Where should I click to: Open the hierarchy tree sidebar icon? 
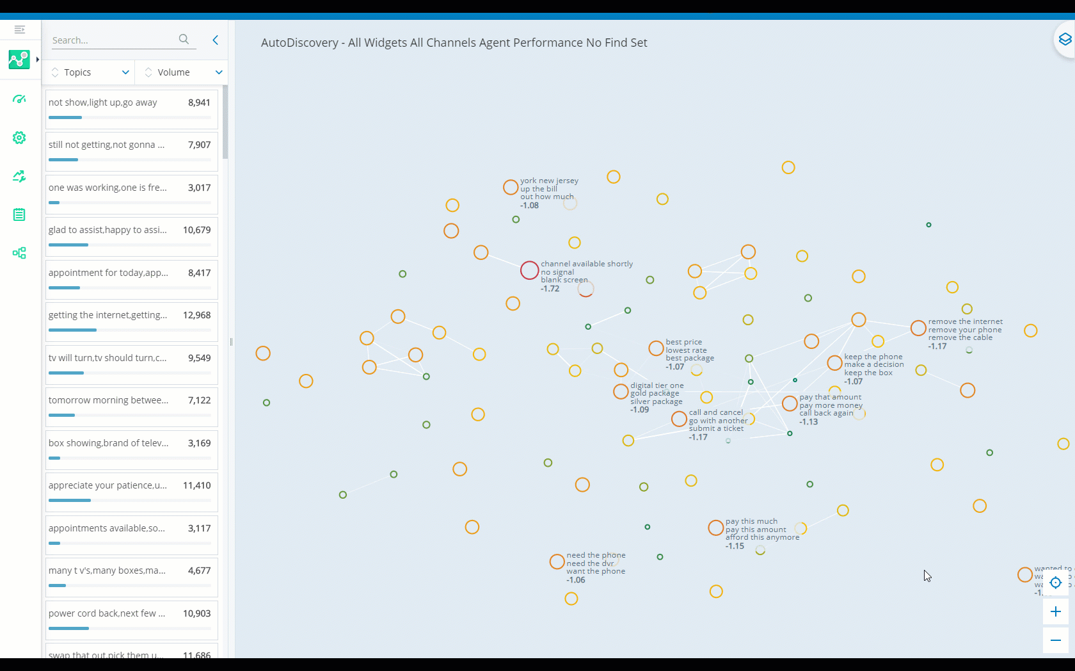[x=19, y=253]
